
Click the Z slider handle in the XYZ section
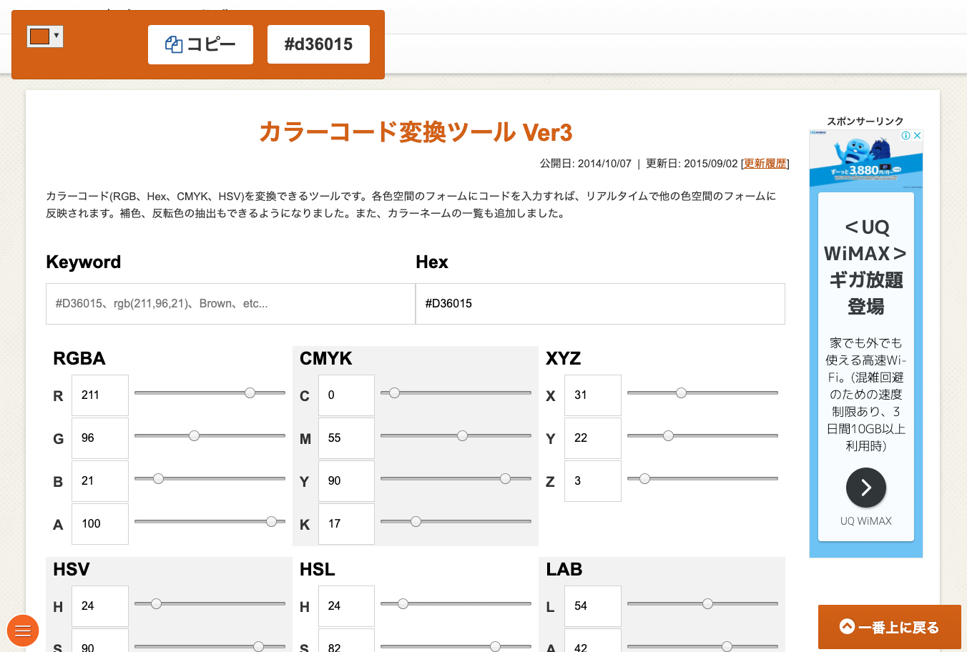(x=646, y=478)
